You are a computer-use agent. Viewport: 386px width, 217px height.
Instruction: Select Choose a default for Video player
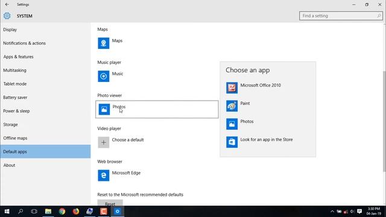(128, 140)
